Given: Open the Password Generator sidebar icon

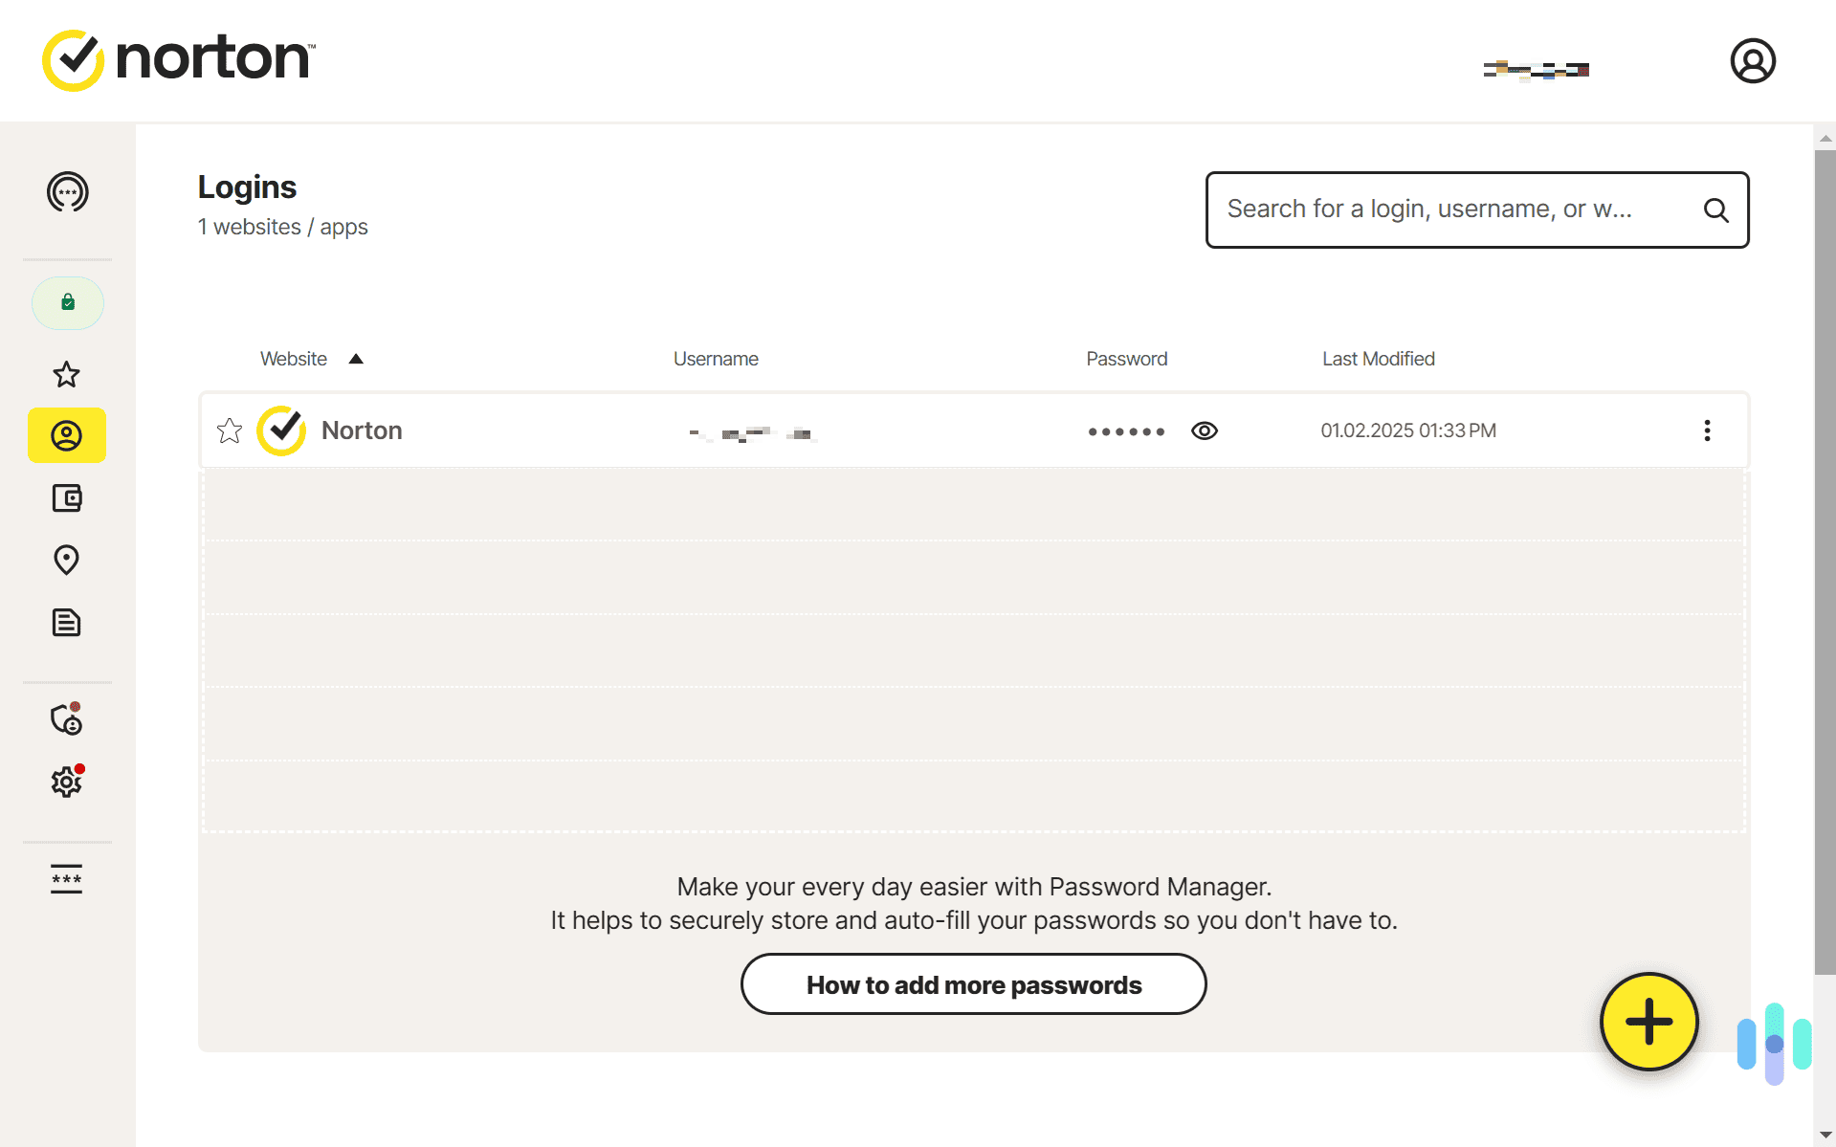Looking at the screenshot, I should (67, 192).
